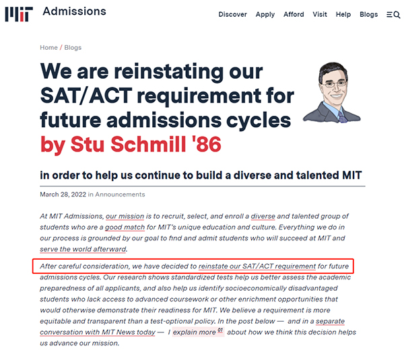Open Blogs in top navigation

point(369,15)
